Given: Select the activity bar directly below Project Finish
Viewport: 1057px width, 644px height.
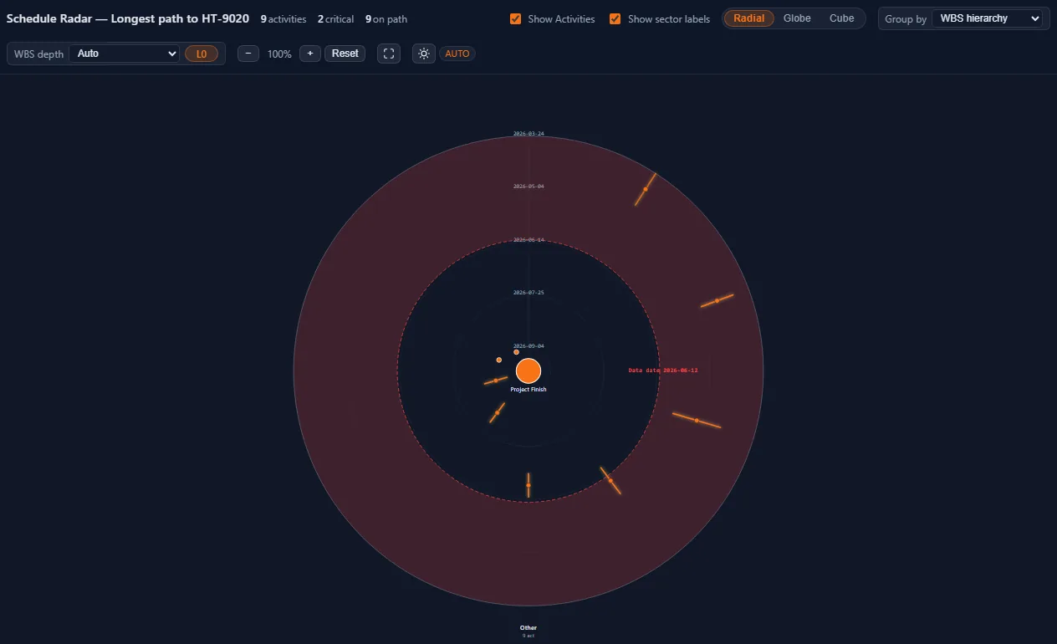Looking at the screenshot, I should tap(528, 485).
